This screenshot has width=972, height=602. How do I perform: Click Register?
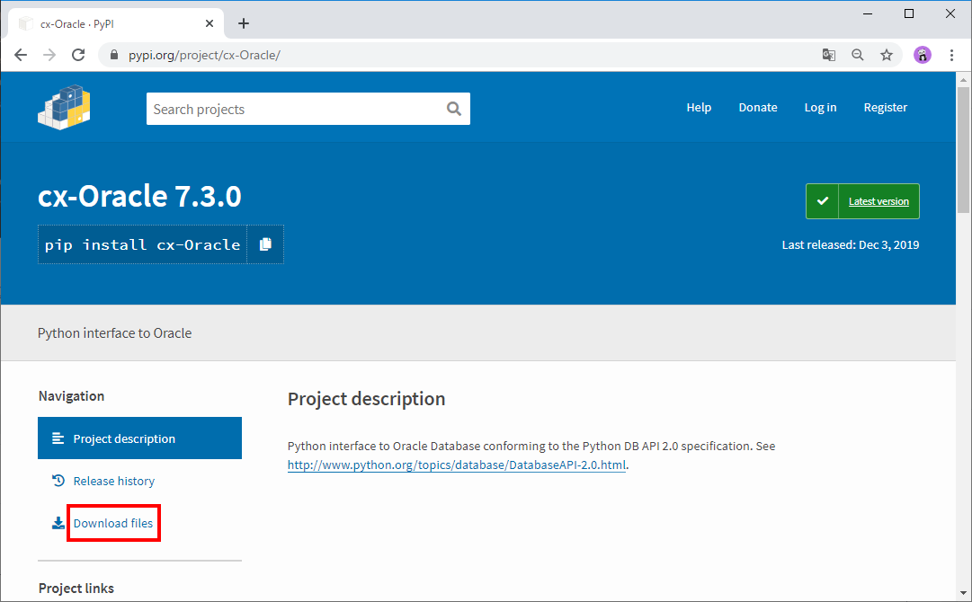point(885,108)
